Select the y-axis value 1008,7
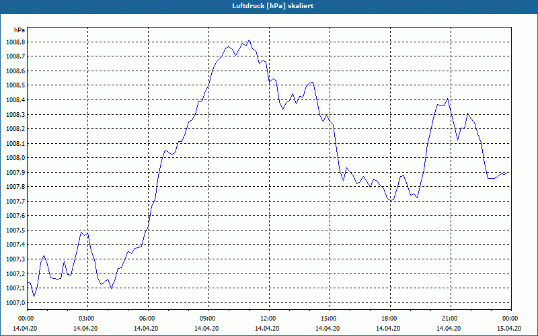Image resolution: width=538 pixels, height=336 pixels. pyautogui.click(x=15, y=56)
